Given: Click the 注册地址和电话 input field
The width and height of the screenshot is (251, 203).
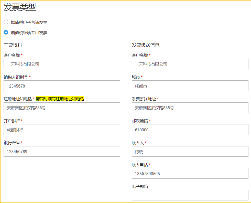Looking at the screenshot, I should coord(62,108).
